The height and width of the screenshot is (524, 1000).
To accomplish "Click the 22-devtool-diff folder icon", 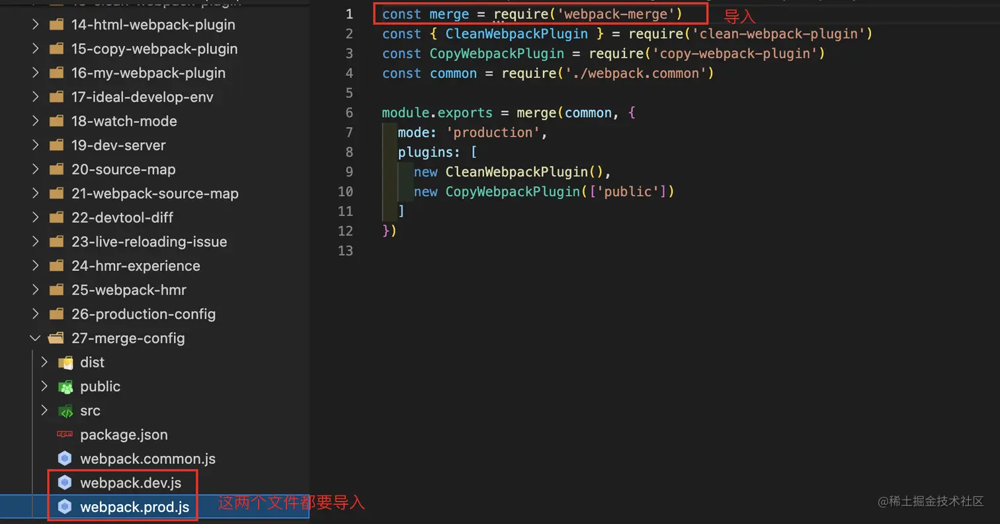I will [x=56, y=218].
